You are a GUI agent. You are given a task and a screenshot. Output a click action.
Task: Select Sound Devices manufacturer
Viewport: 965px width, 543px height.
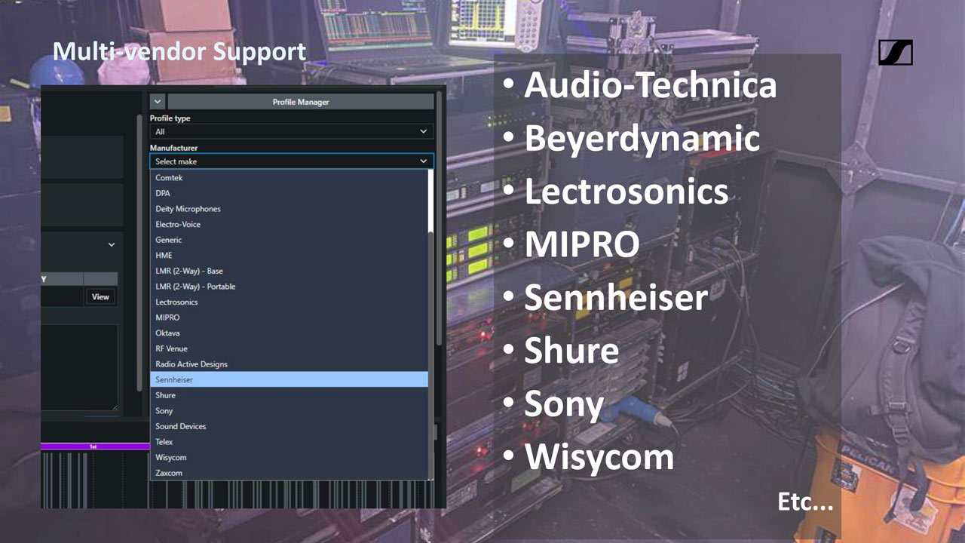pyautogui.click(x=289, y=426)
